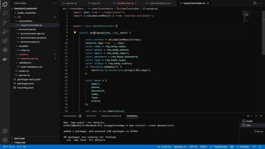265x149 pixels.
Task: Click the Prettier status bar item
Action: [243, 147]
